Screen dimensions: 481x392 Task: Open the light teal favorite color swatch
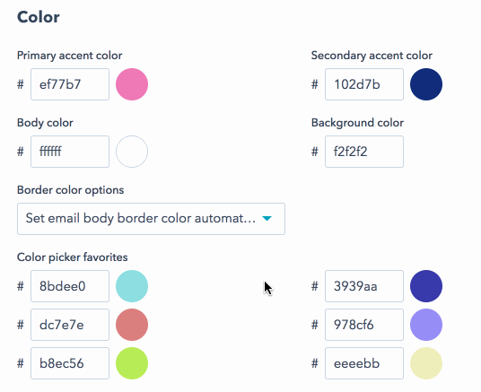pos(132,286)
